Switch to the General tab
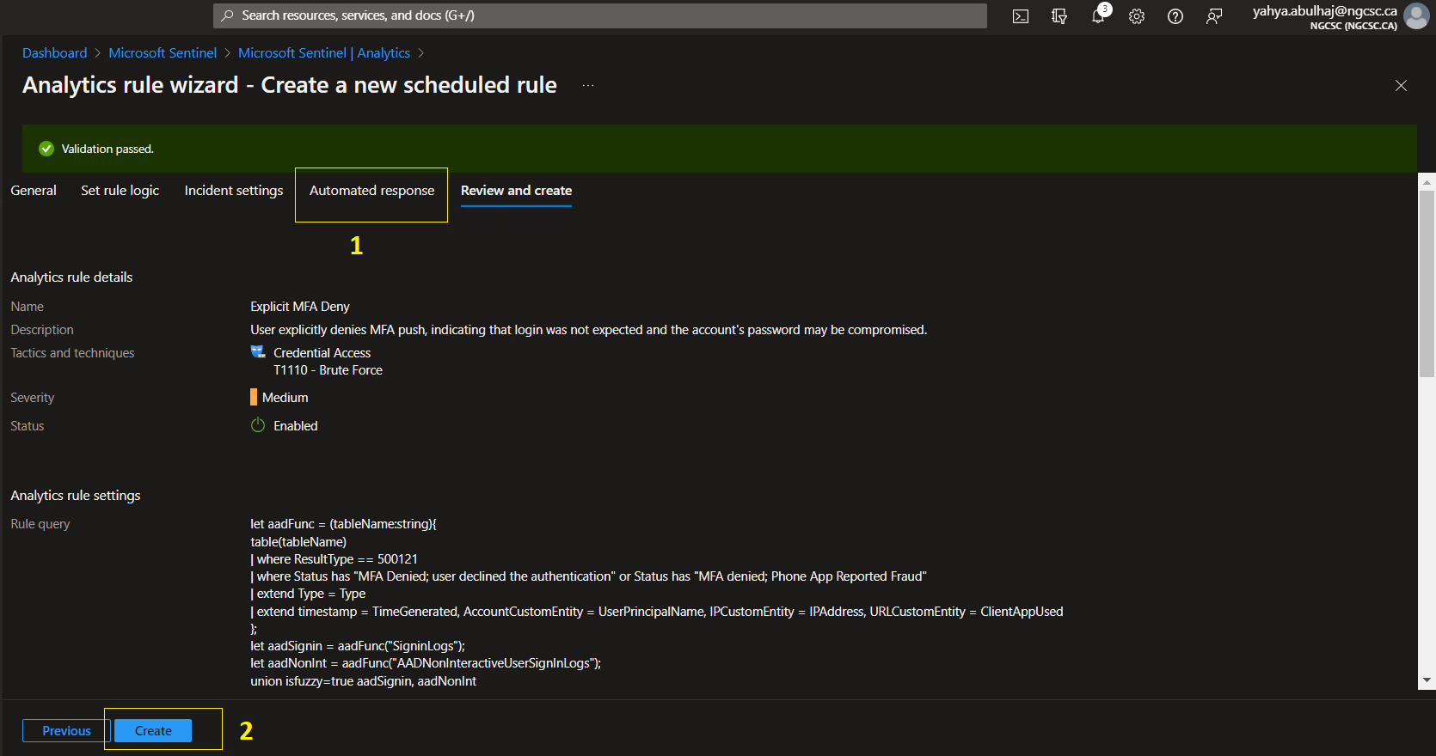The width and height of the screenshot is (1436, 756). [34, 191]
